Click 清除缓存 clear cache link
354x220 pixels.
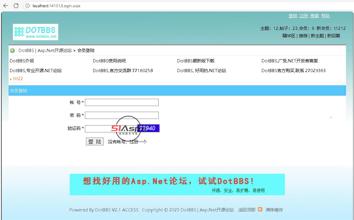[274, 210]
